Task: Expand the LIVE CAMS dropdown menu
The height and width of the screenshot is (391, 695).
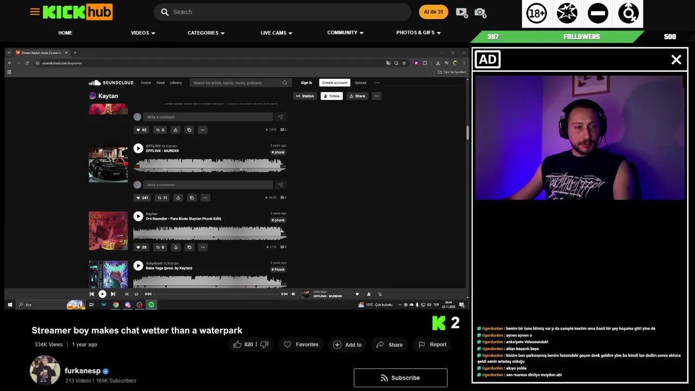Action: [x=276, y=33]
